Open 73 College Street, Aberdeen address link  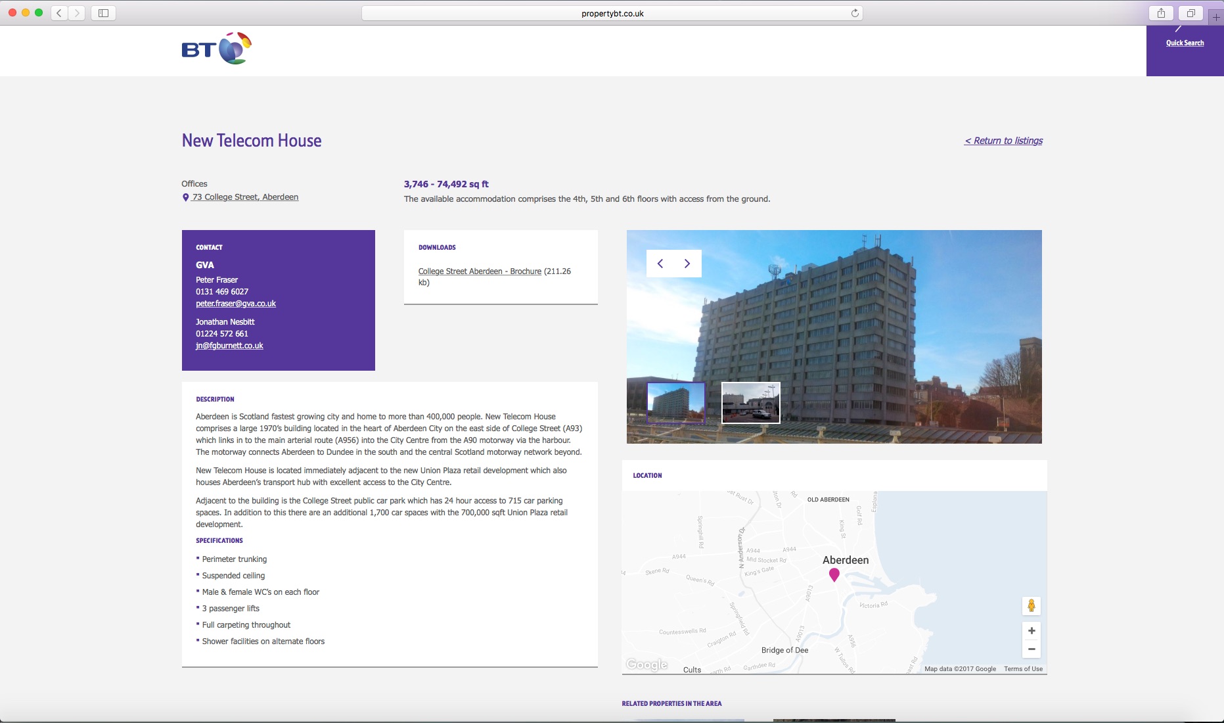pos(244,197)
